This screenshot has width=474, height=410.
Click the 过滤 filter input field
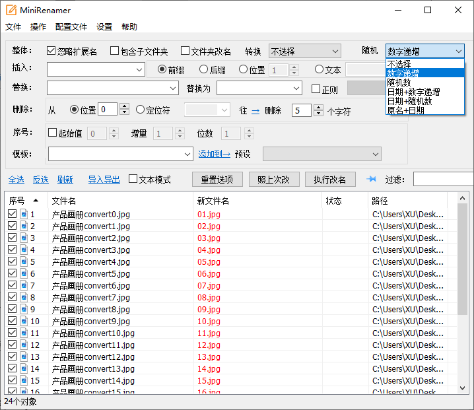click(443, 180)
